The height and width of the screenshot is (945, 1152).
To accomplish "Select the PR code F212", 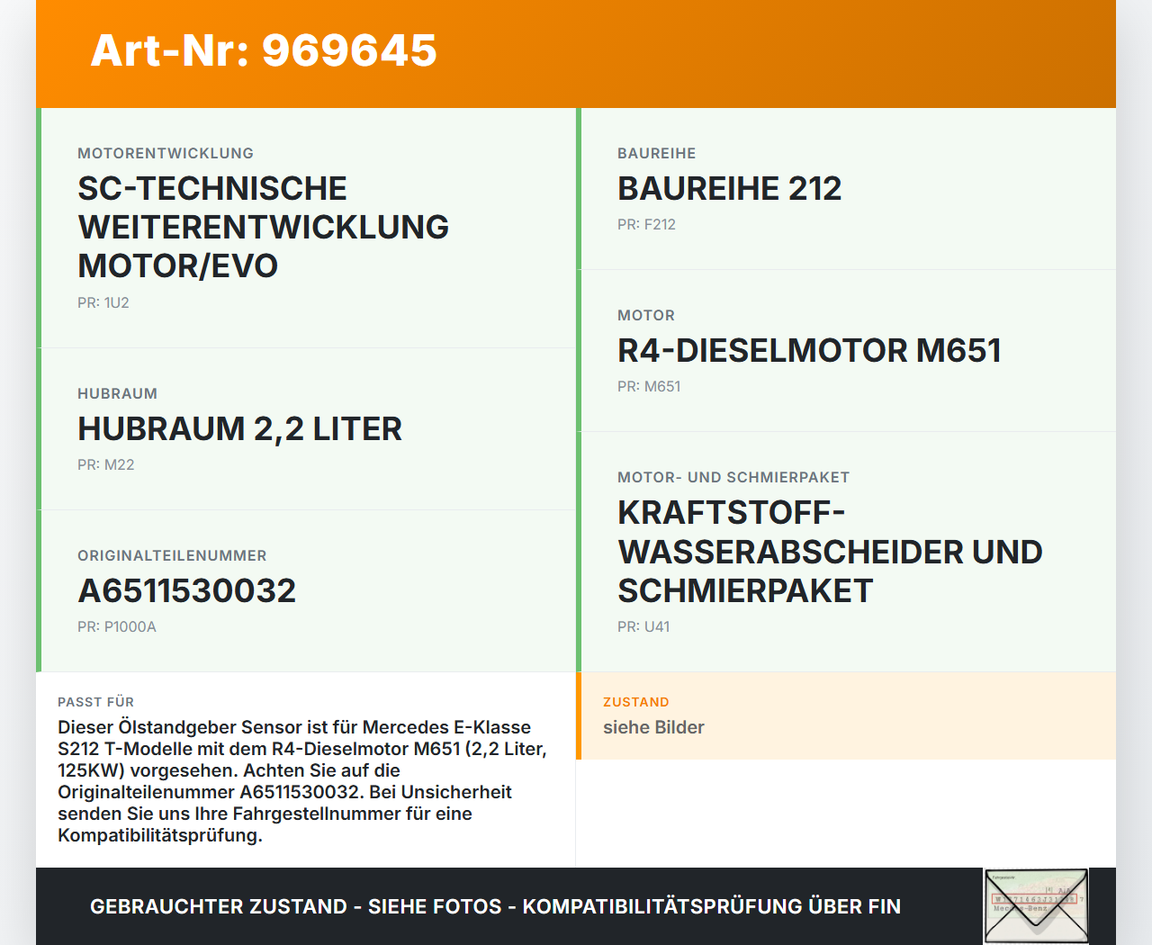I will coord(646,224).
